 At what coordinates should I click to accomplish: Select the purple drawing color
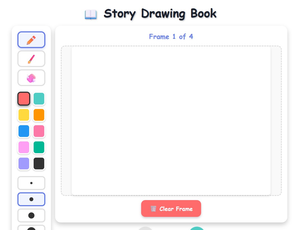click(x=24, y=163)
